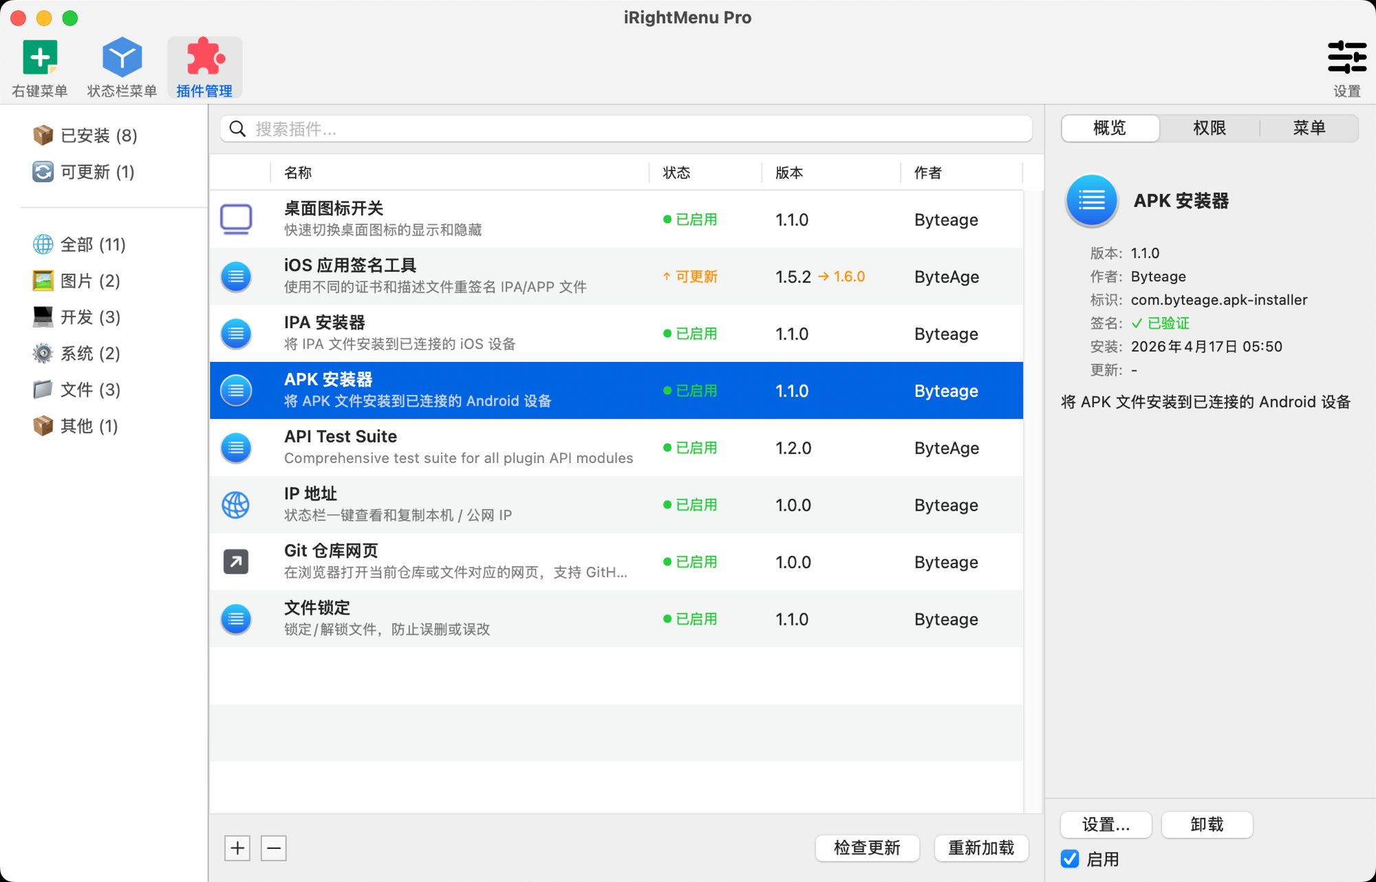Screen dimensions: 1376x882
Task: Click the 卸载 button
Action: coord(1207,825)
